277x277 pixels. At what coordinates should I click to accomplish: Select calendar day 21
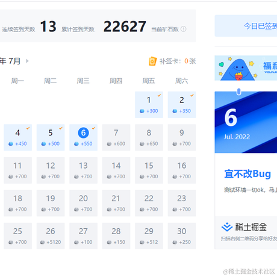tap(116, 203)
